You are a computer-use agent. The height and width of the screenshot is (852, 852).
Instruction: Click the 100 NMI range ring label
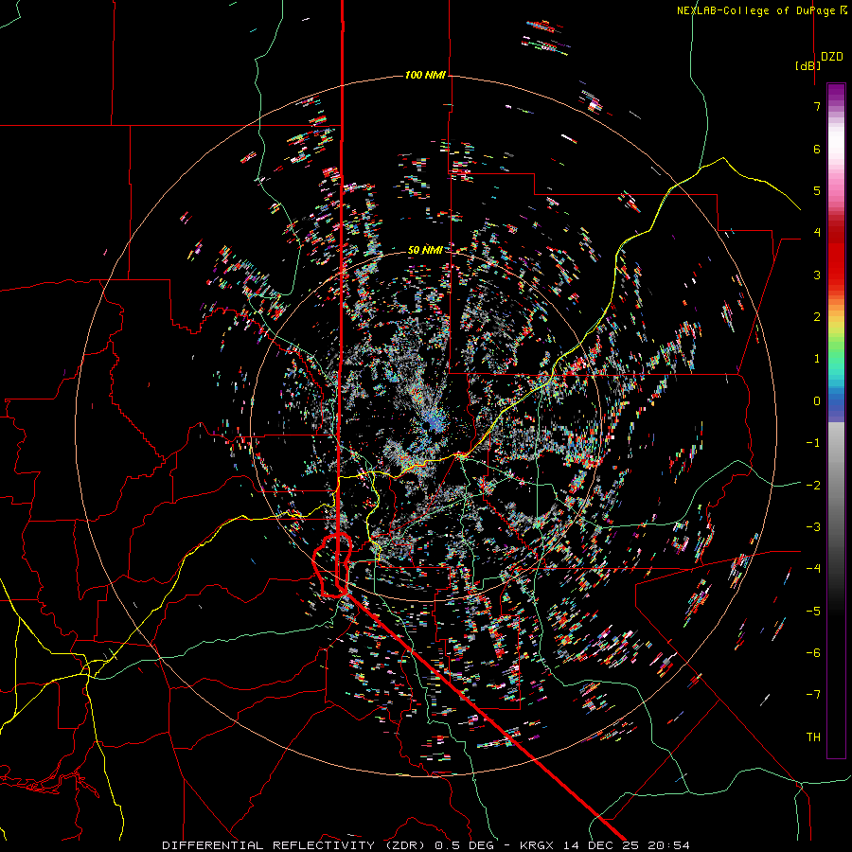[425, 75]
